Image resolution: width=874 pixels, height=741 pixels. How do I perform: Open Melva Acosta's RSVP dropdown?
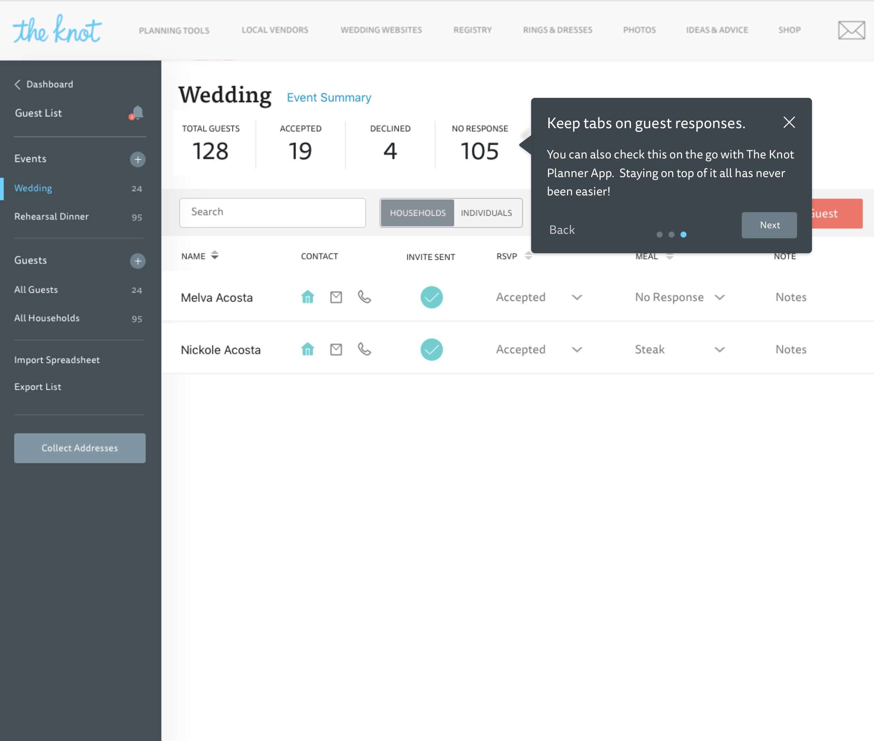tap(577, 297)
